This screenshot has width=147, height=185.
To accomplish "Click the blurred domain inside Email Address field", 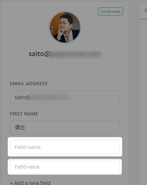I will (51, 97).
